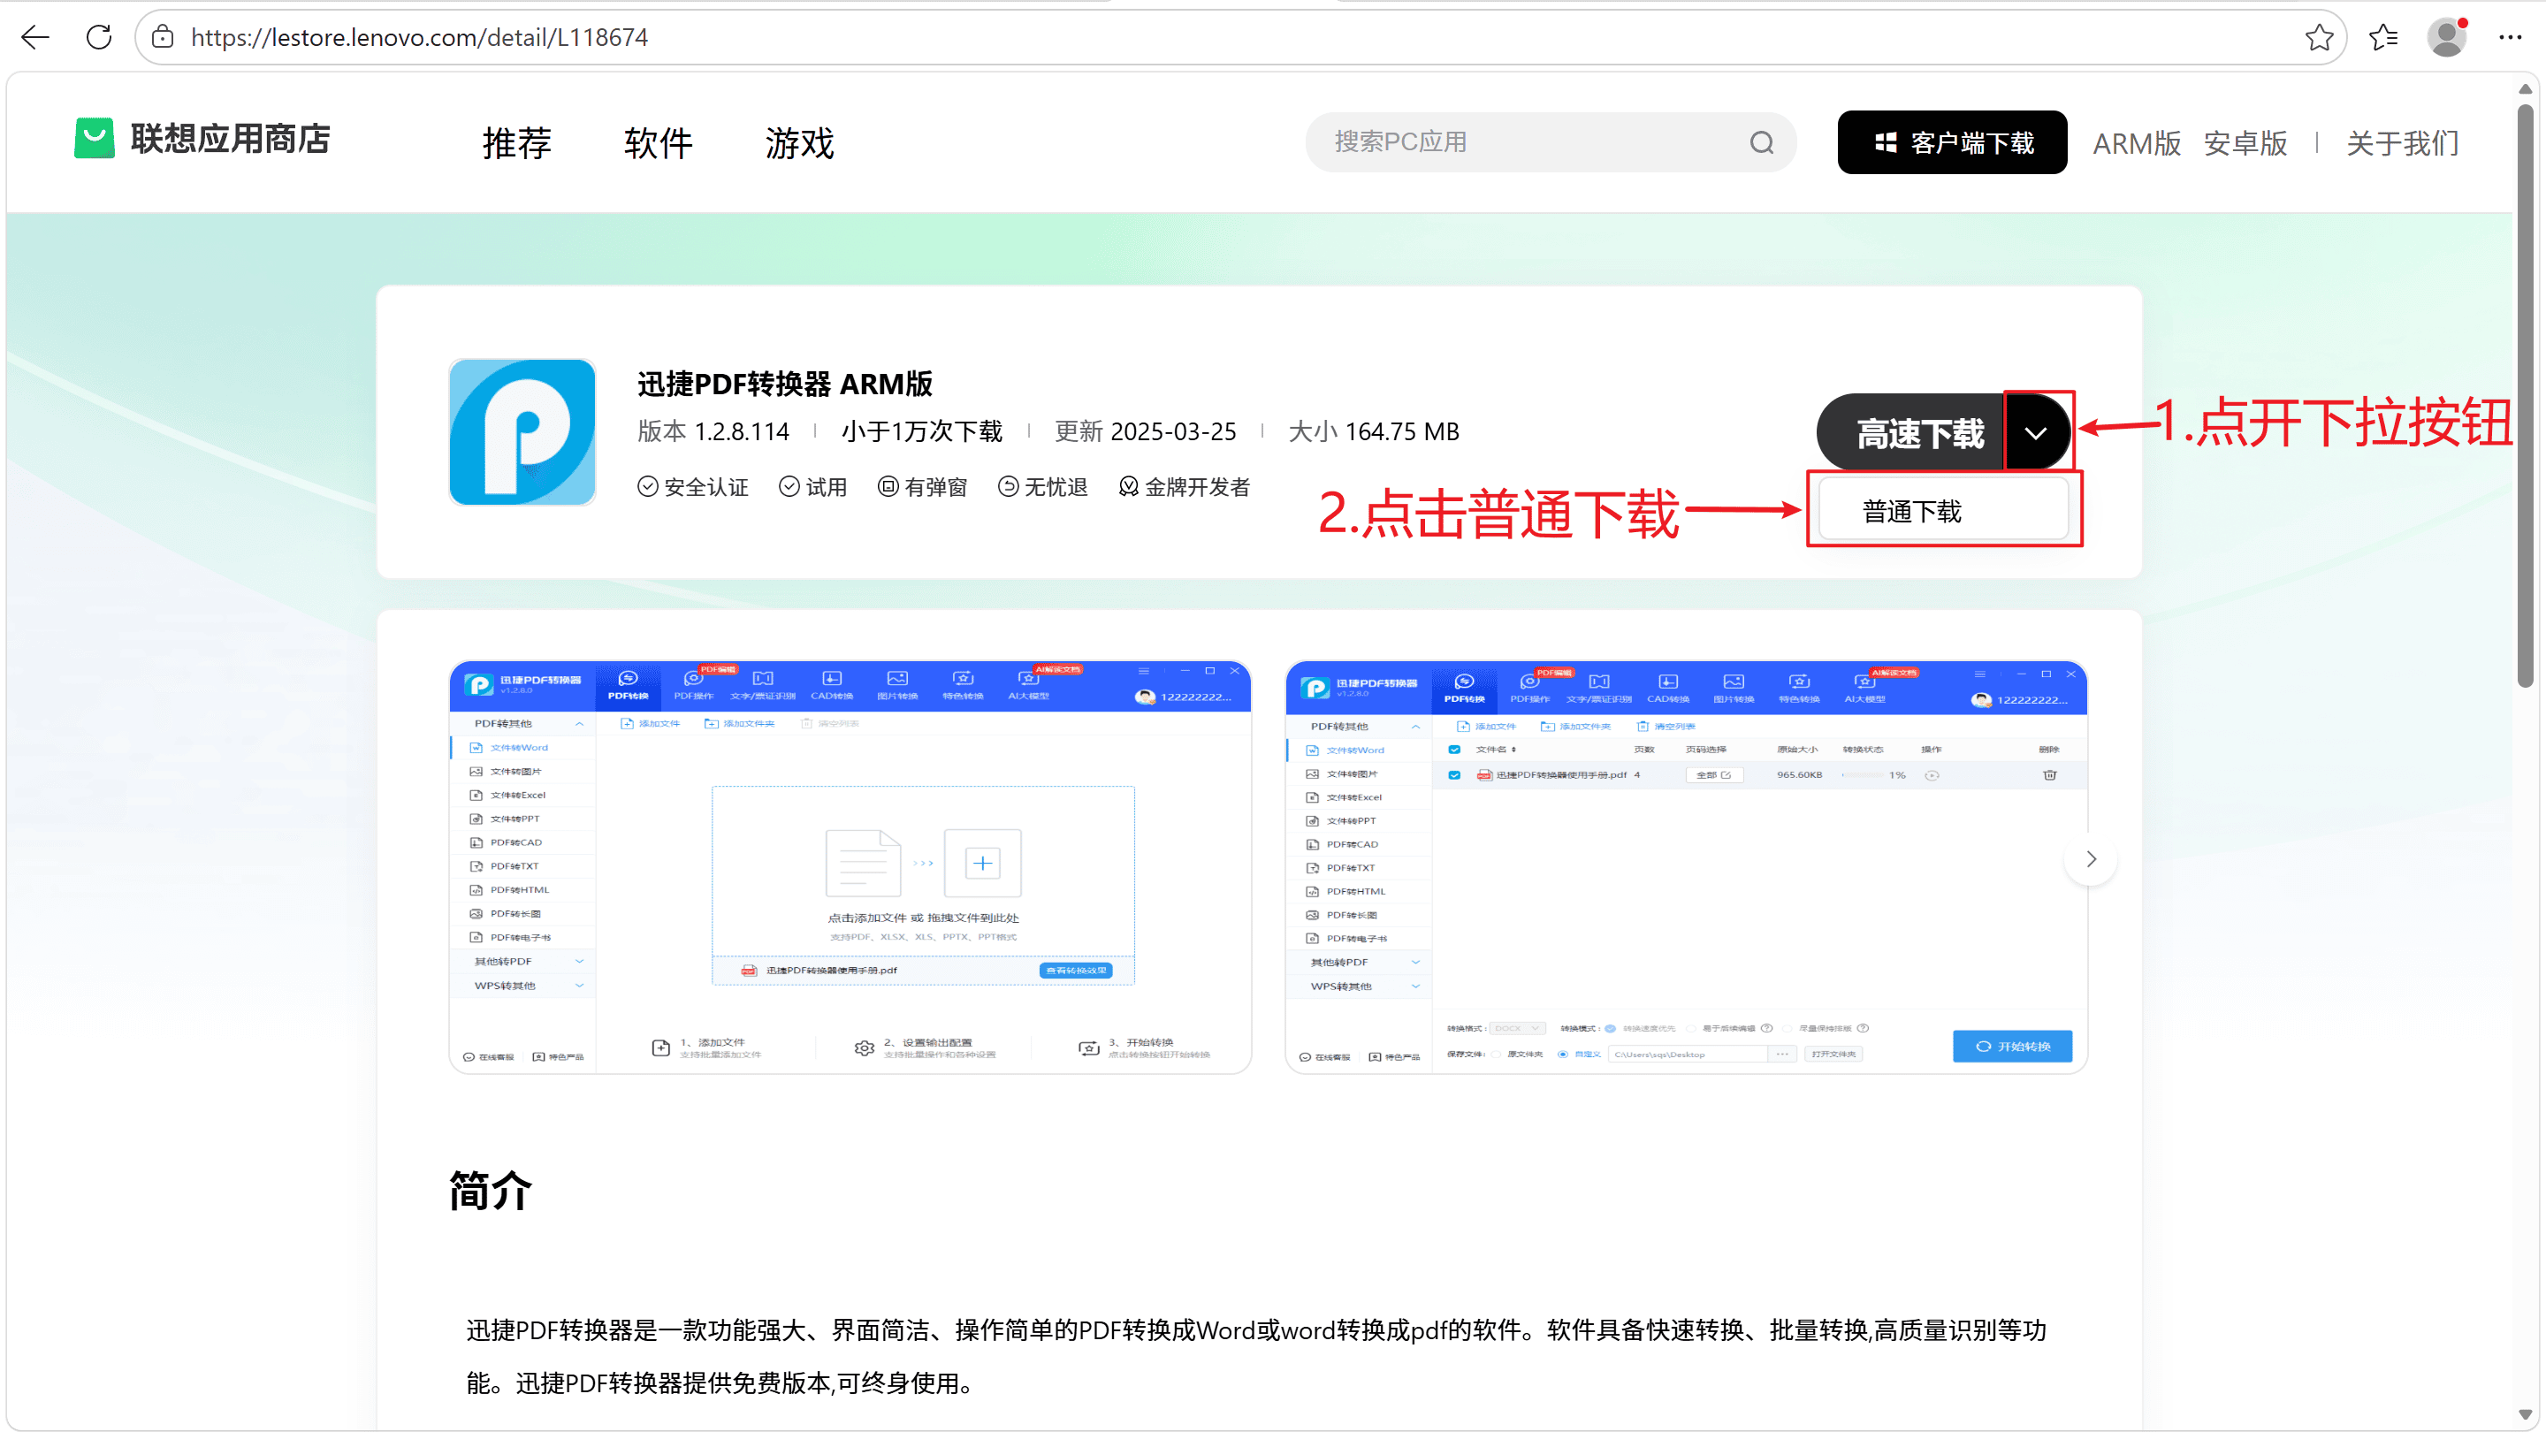Click the search magnifier icon

1761,142
